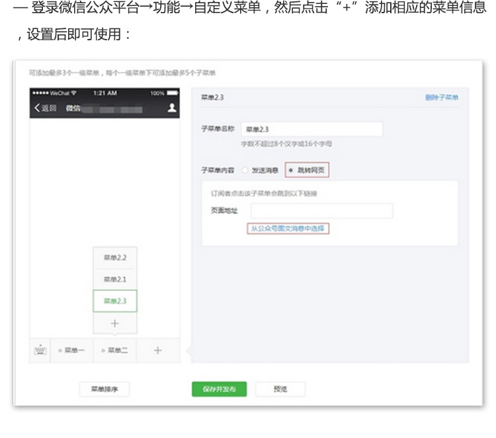Click the profile icon in phone header

(172, 108)
